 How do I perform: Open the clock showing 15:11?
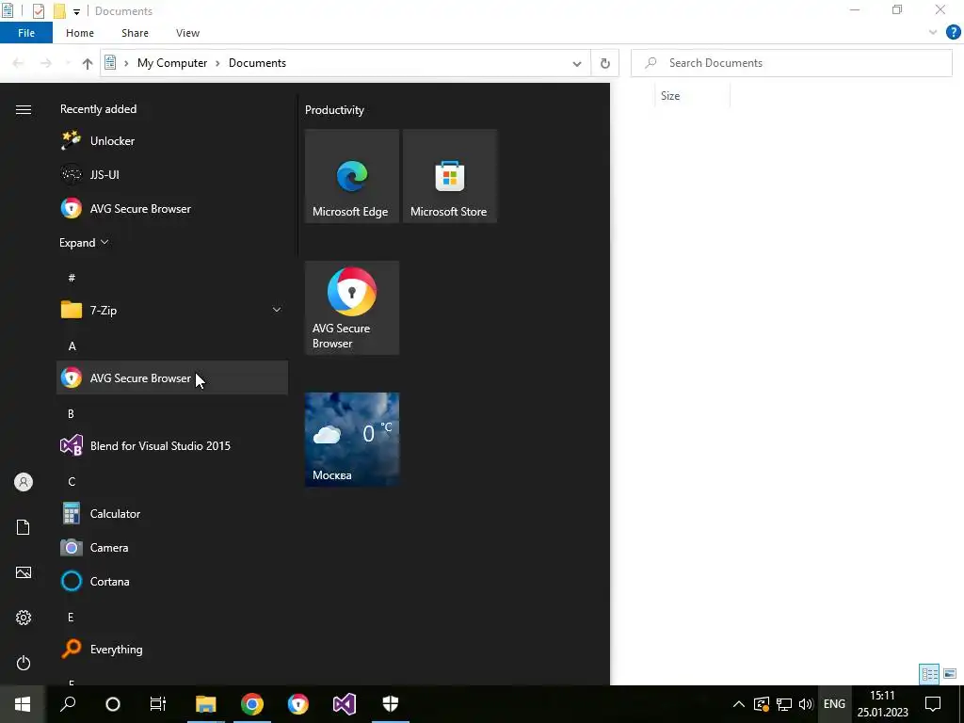[x=882, y=704]
